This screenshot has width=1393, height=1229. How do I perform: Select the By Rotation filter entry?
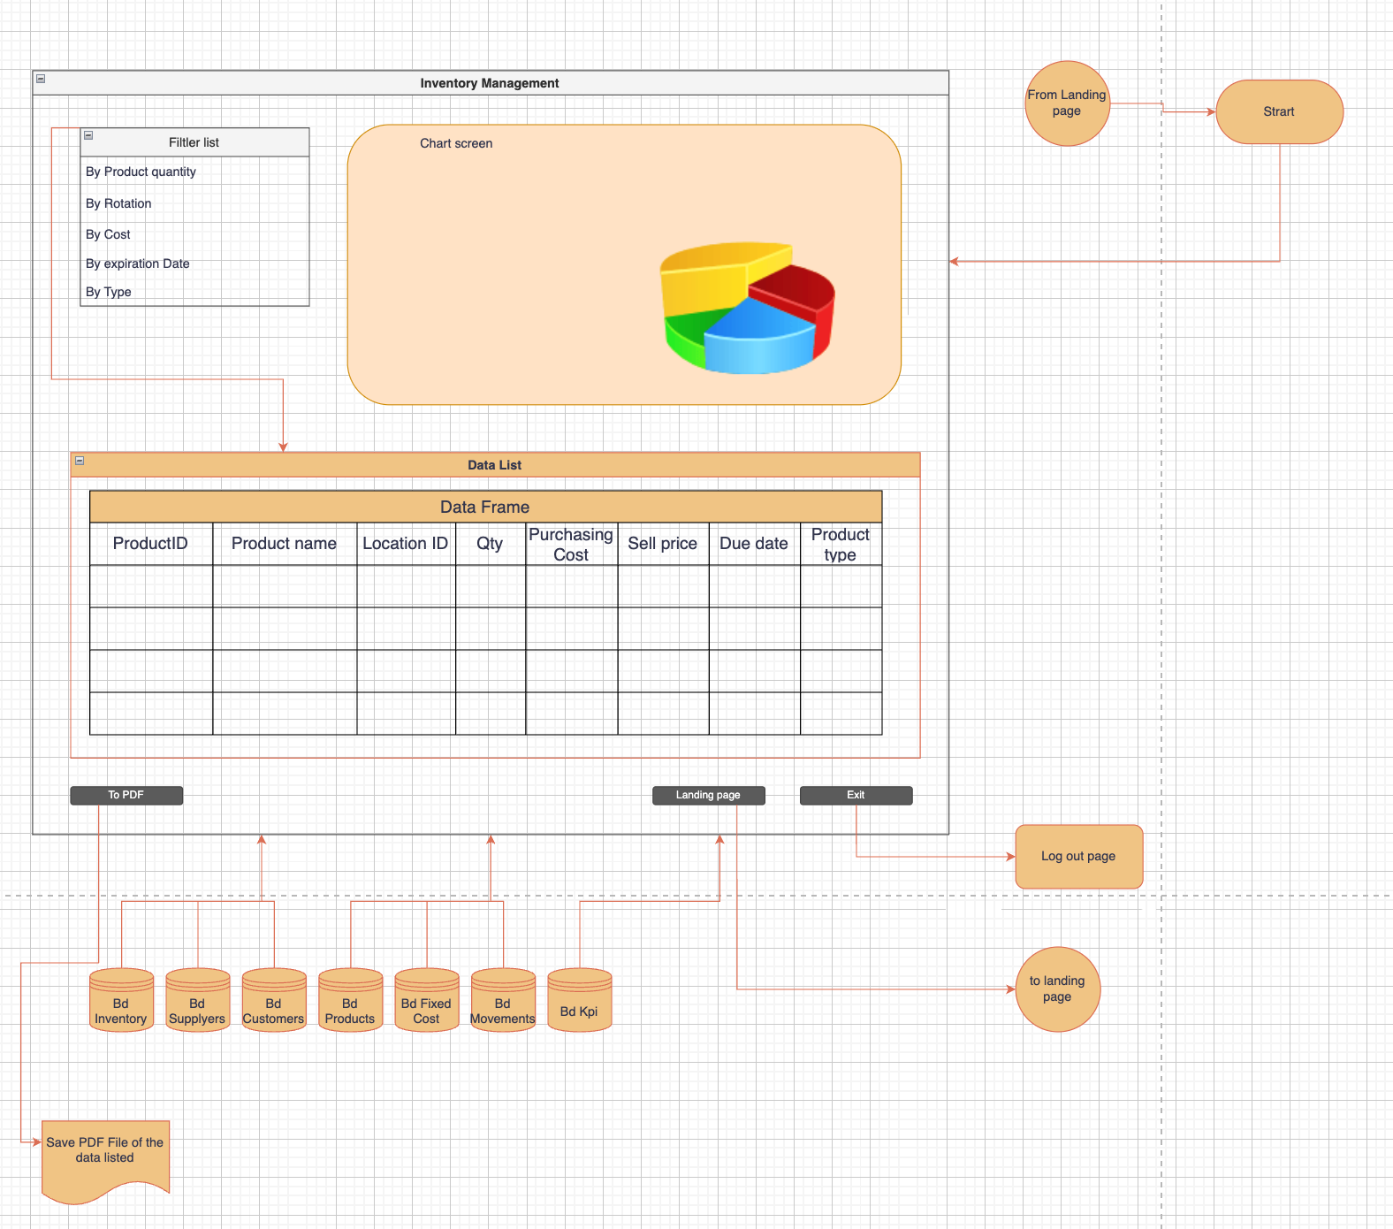118,203
